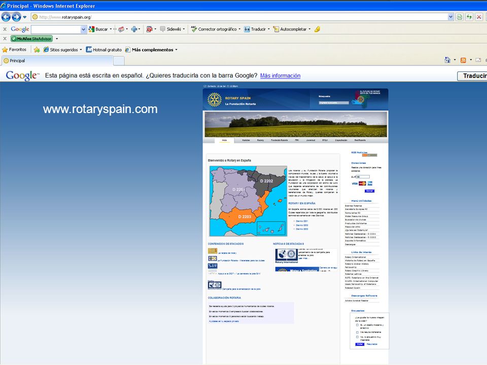Click the site Búsqueda search field

(334, 103)
